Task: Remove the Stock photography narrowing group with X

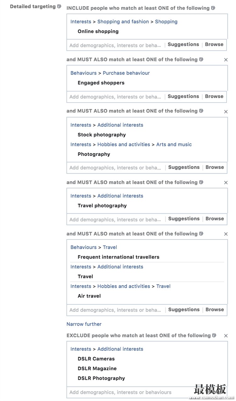Action: (x=226, y=112)
